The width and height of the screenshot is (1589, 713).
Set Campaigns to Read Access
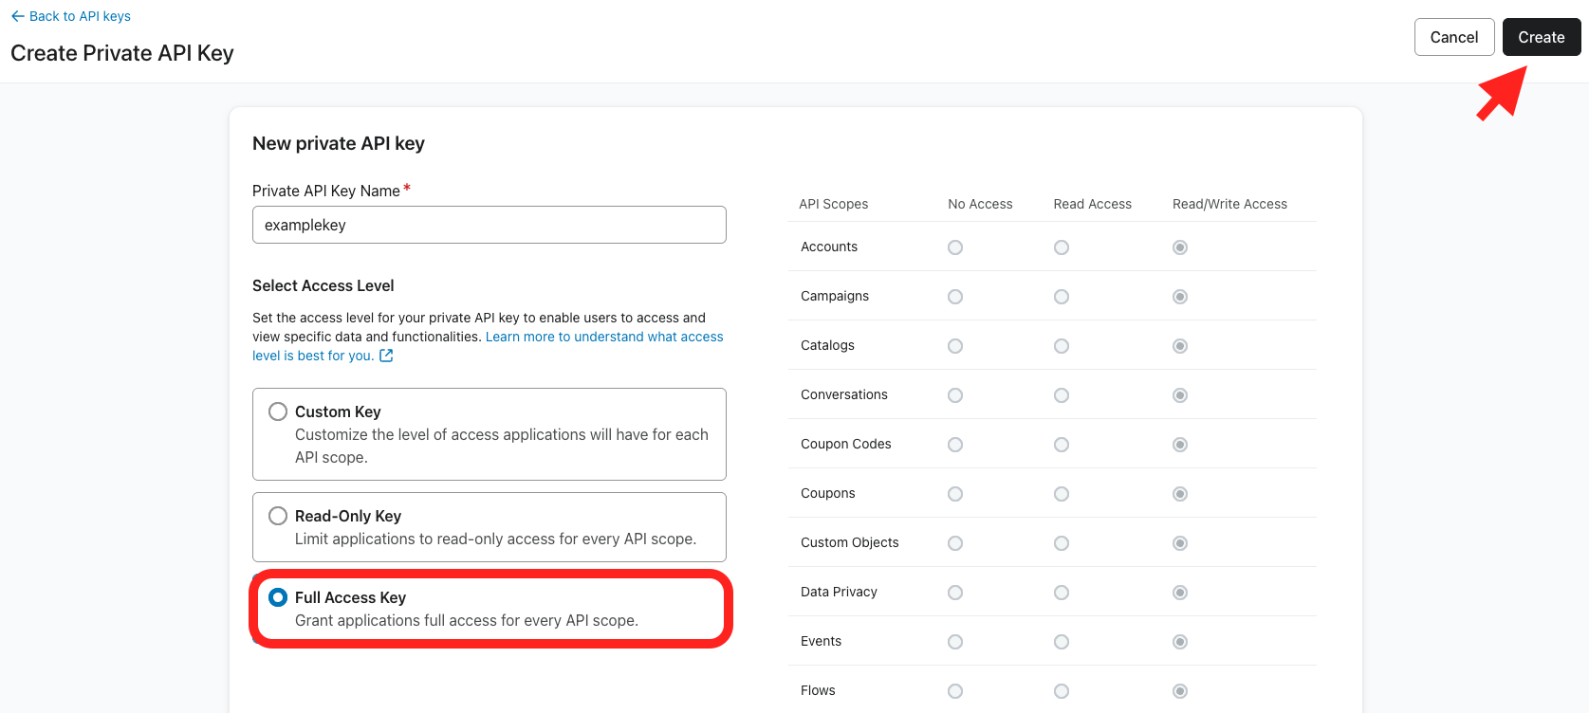pyautogui.click(x=1062, y=297)
